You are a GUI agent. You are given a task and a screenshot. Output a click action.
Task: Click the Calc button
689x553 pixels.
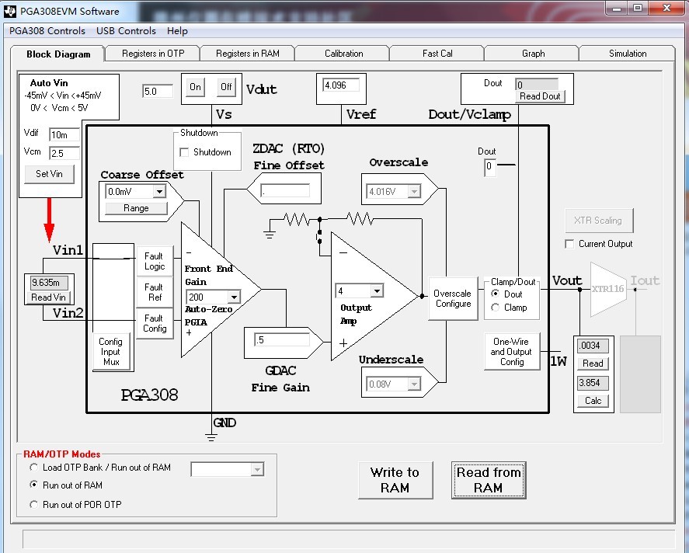pos(593,401)
